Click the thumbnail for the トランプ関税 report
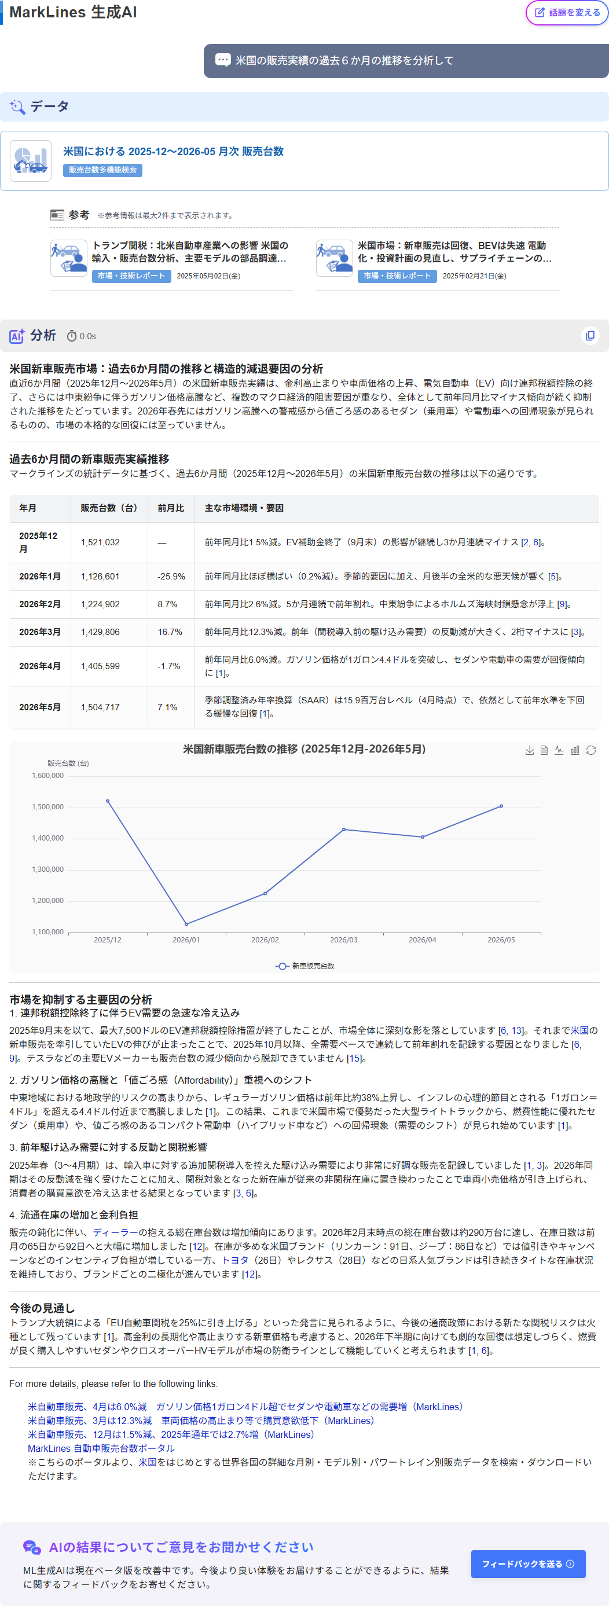The height and width of the screenshot is (1622, 609). click(69, 258)
